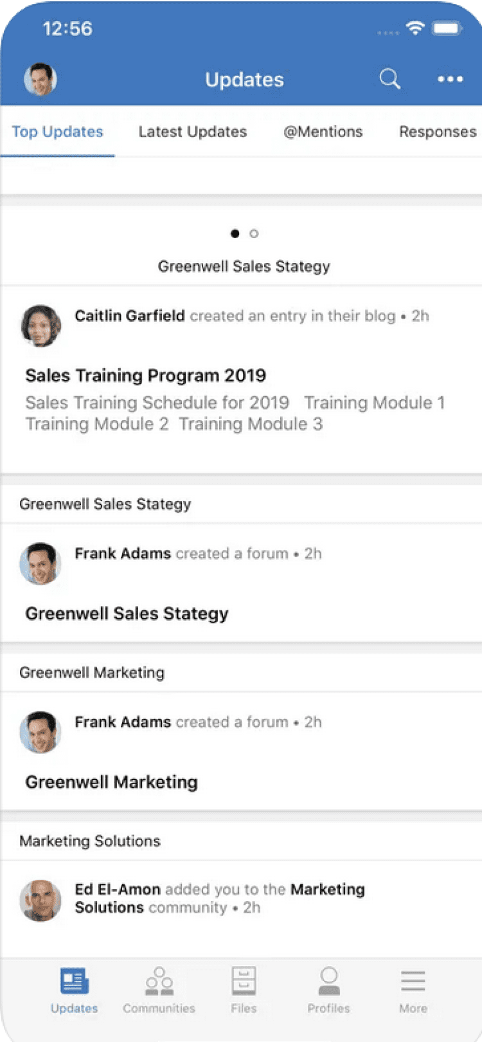Tap the Updates icon in bottom bar
Viewport: 482px width, 1042px height.
coord(75,989)
